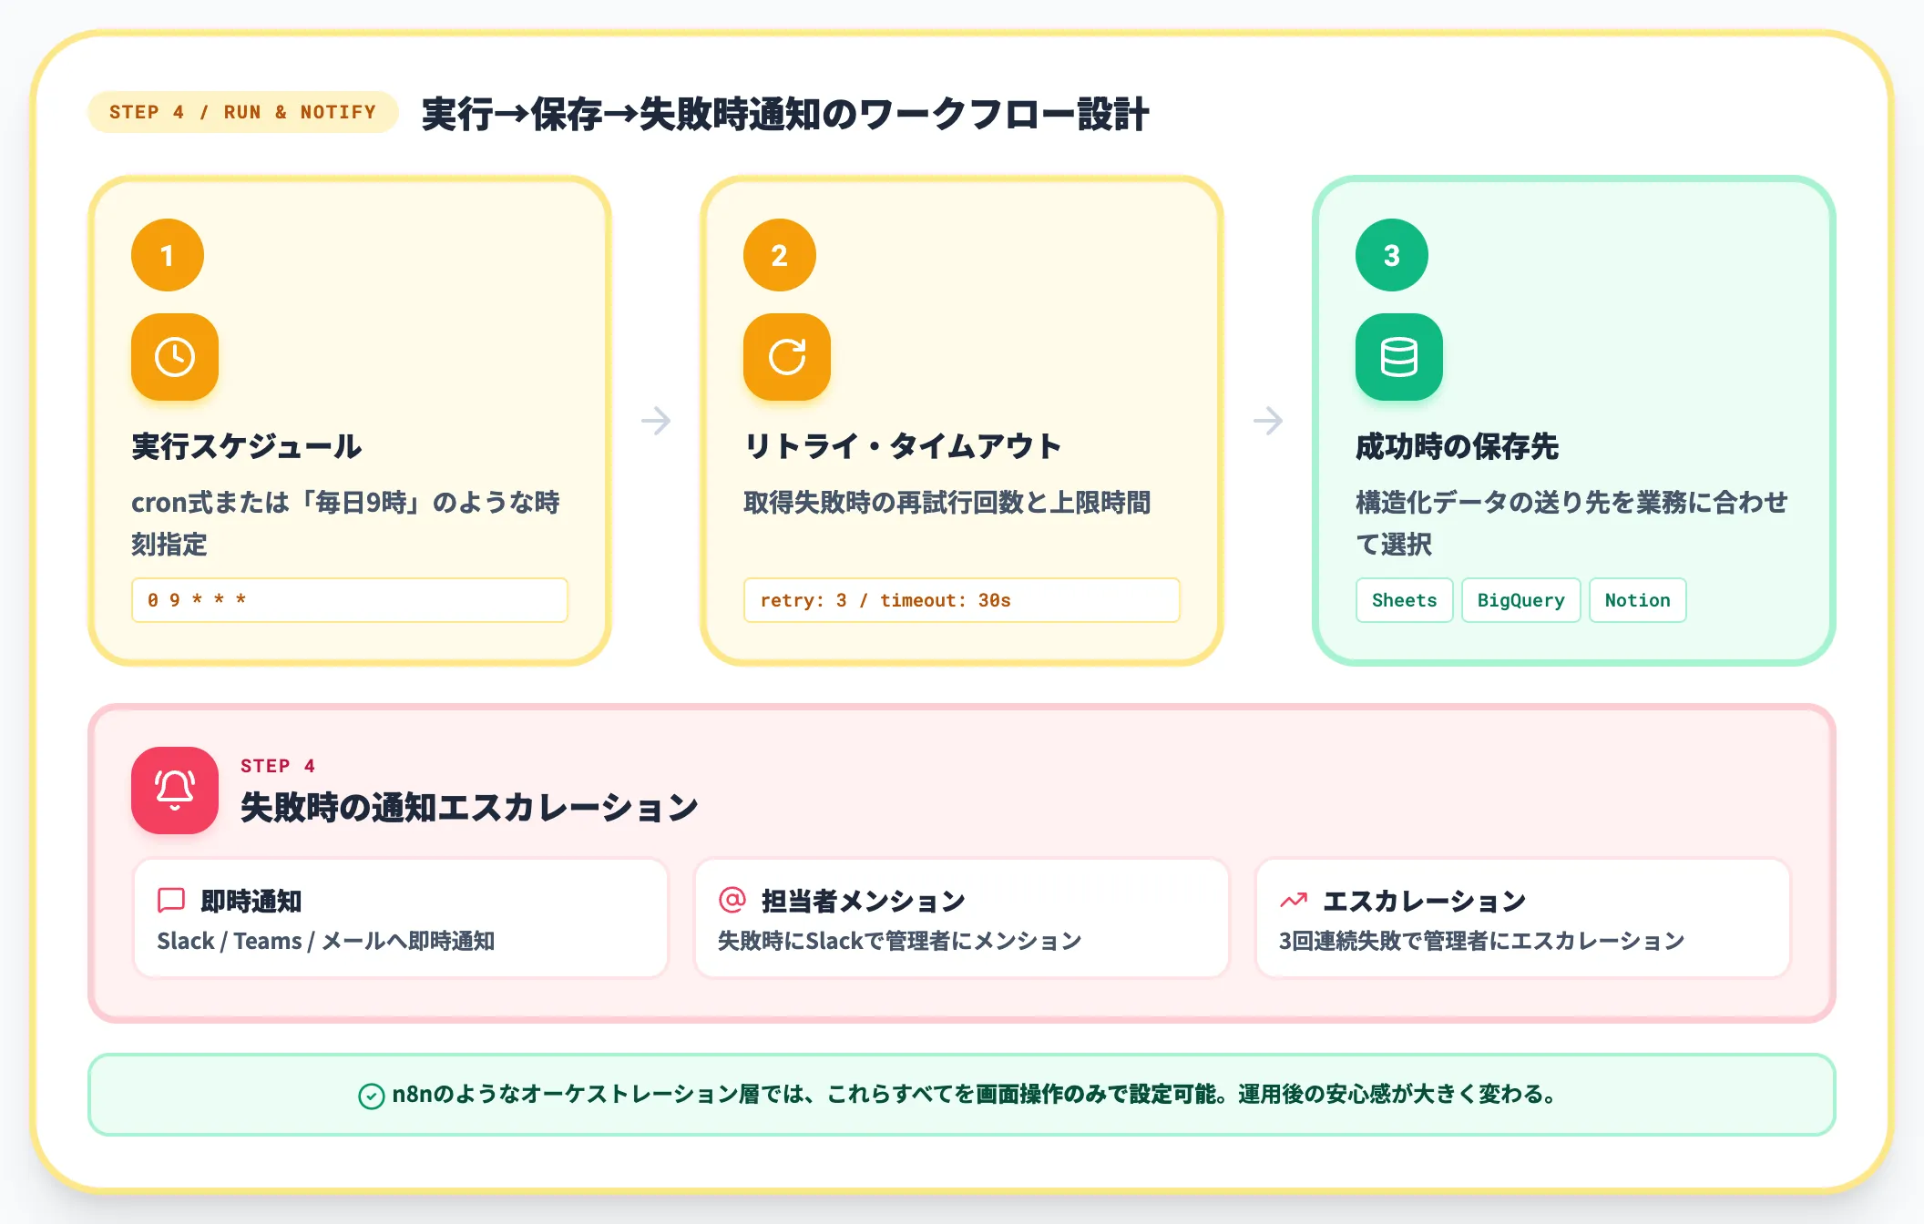Click text 3回連続失敗で管理者にエスカレーション
This screenshot has height=1224, width=1924.
coord(1482,941)
